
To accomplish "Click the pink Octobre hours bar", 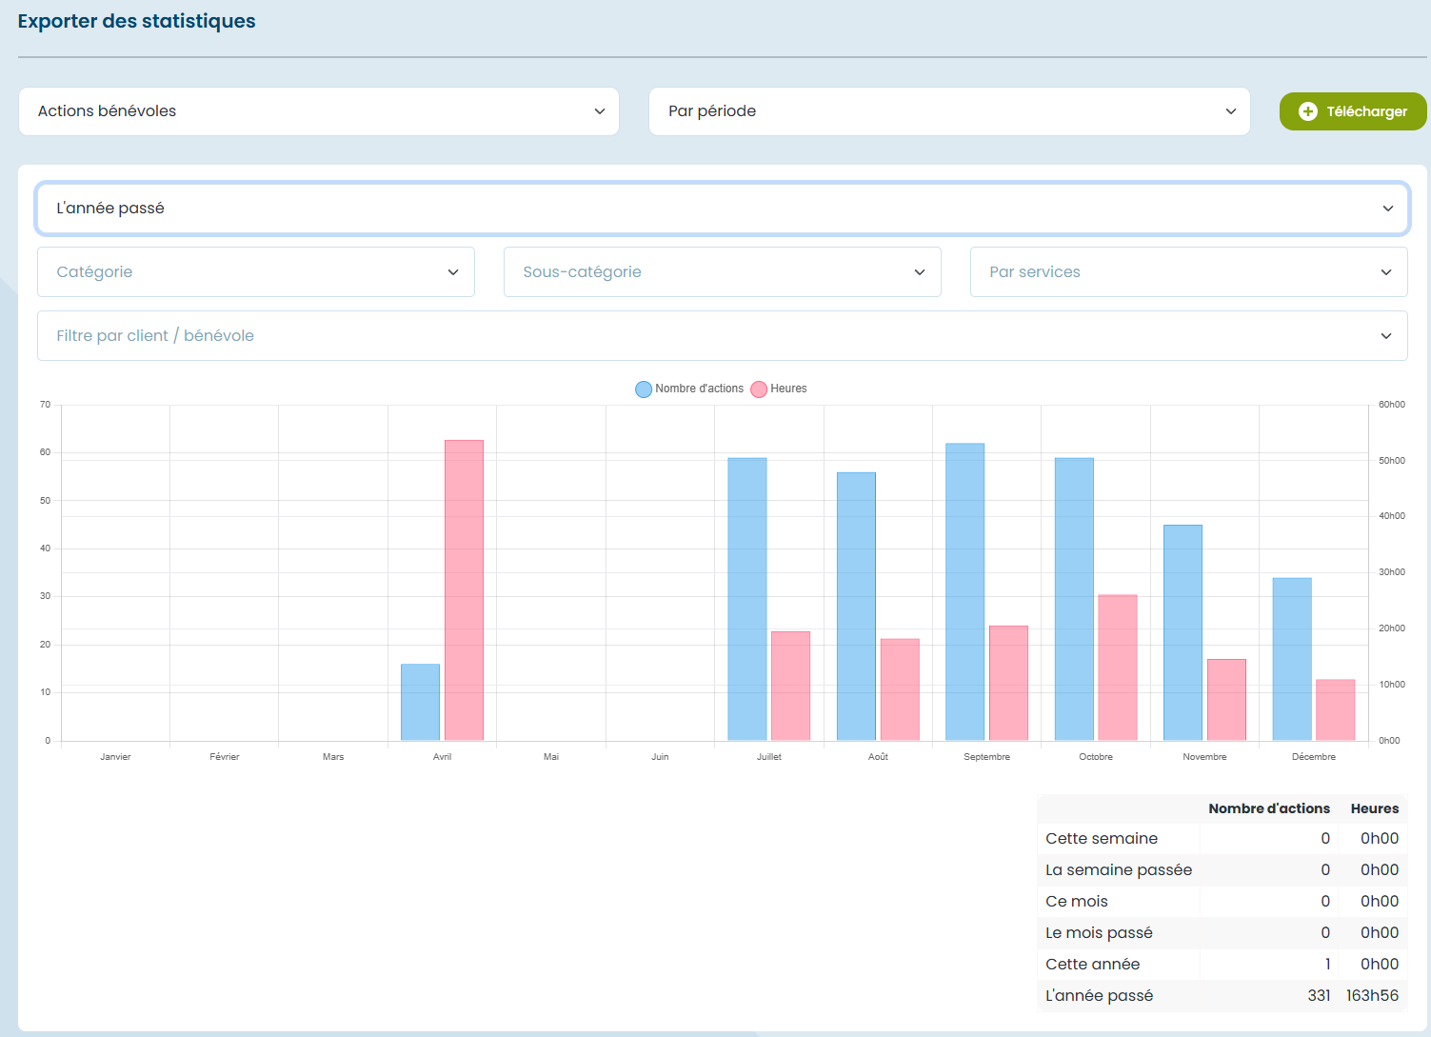I will (1117, 668).
